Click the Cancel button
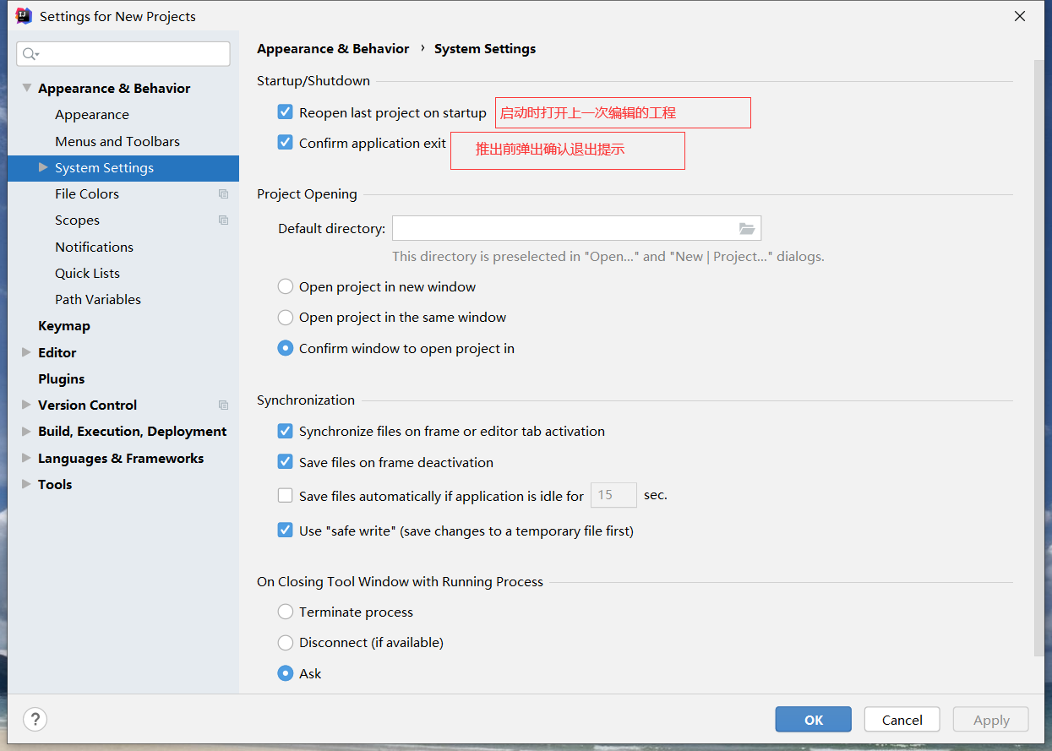The width and height of the screenshot is (1052, 751). [902, 720]
